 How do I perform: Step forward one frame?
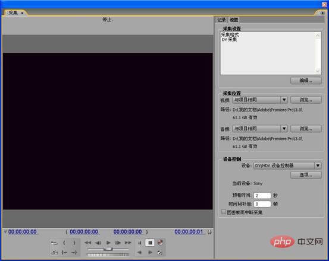coord(118,243)
